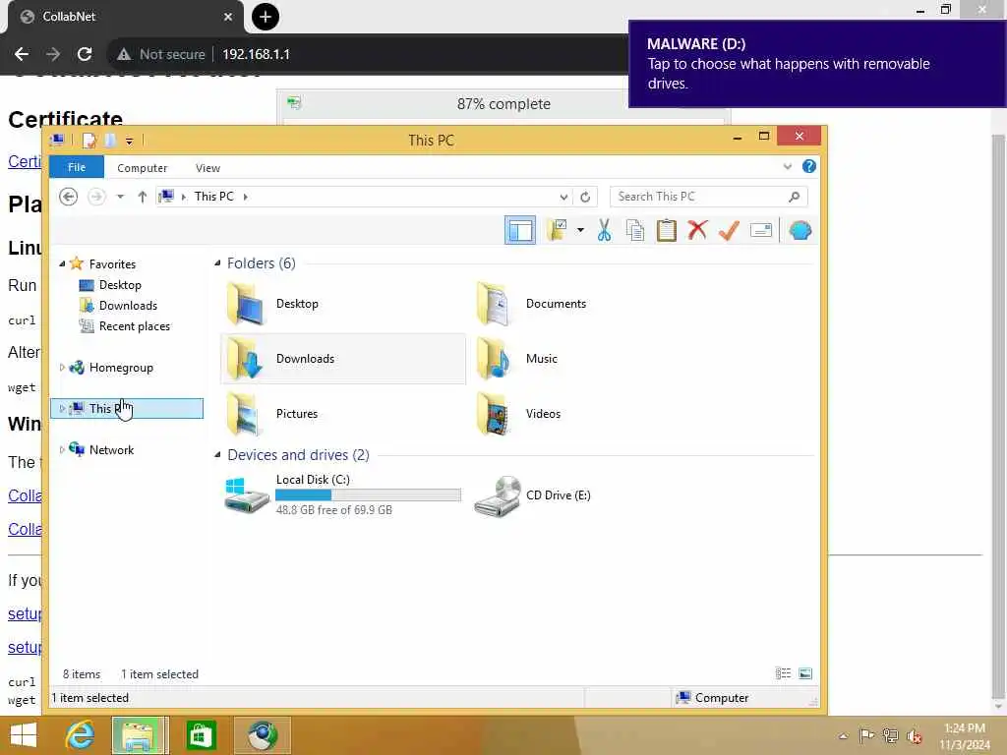Go up one folder level
The image size is (1007, 755).
142,197
